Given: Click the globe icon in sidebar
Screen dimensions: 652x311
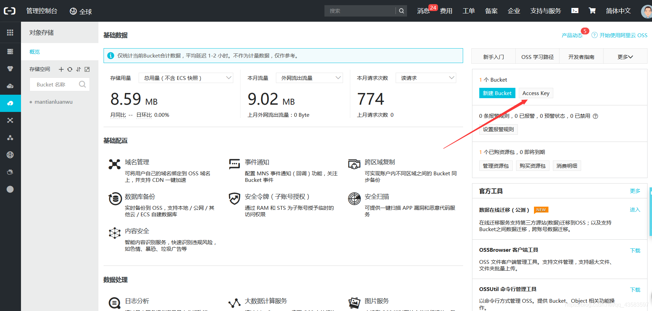Looking at the screenshot, I should [x=10, y=155].
